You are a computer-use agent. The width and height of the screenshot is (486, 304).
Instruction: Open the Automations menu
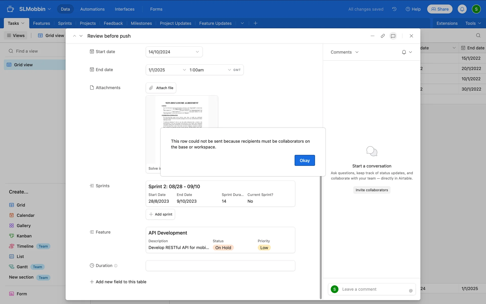[x=92, y=9]
